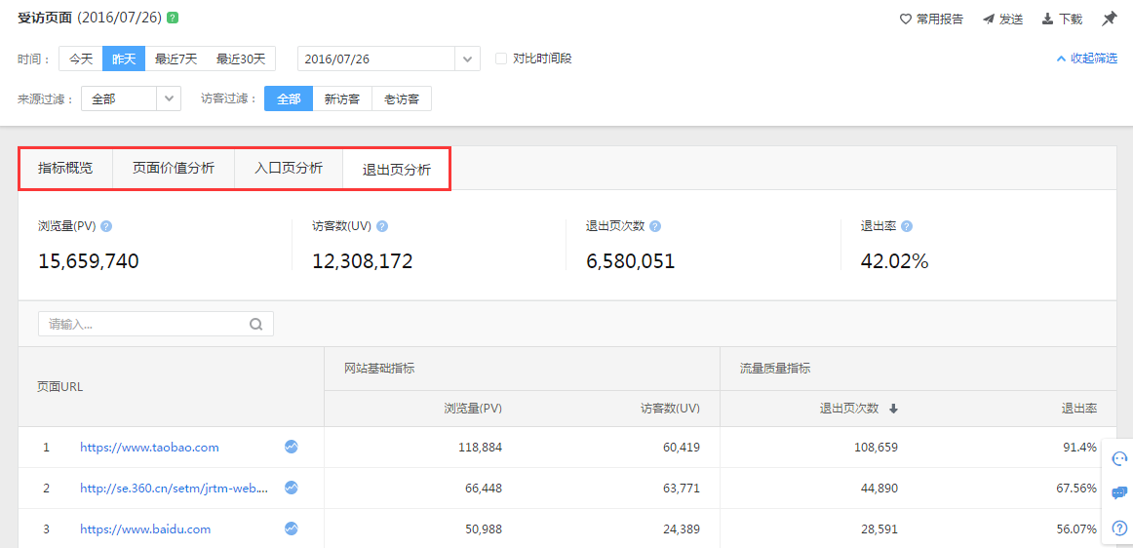1133x548 pixels.
Task: Pin the report using the pushpin icon
Action: click(1109, 20)
